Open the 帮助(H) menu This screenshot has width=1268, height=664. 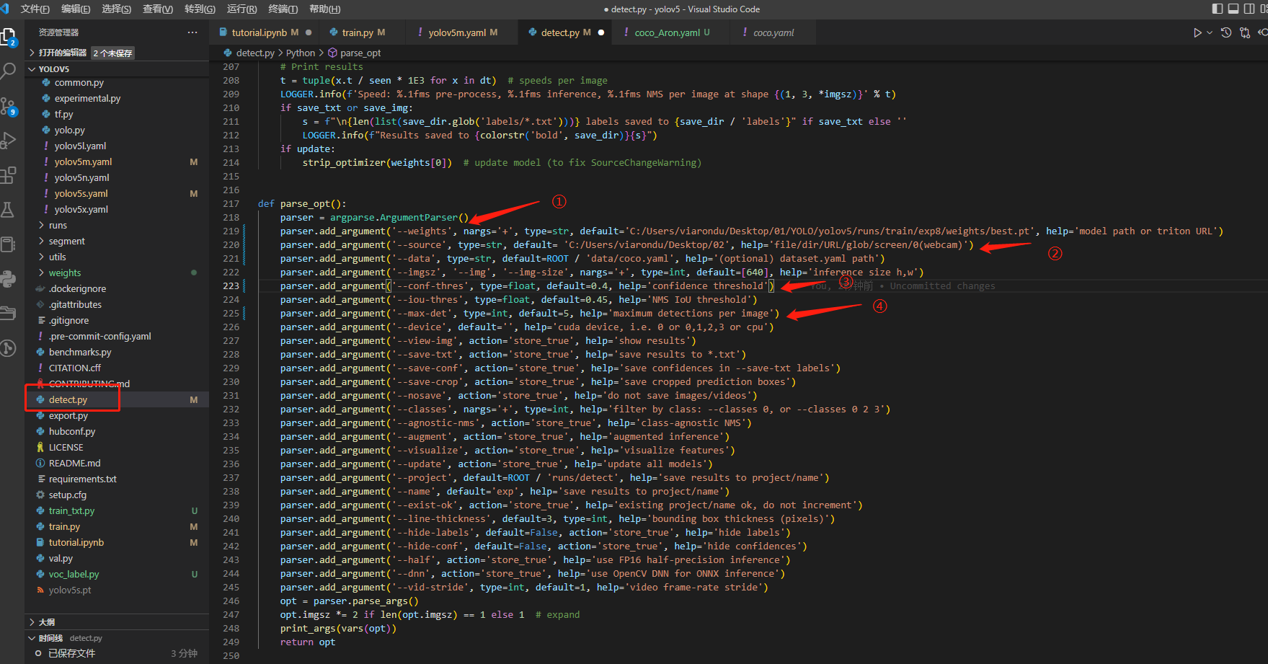click(x=324, y=9)
